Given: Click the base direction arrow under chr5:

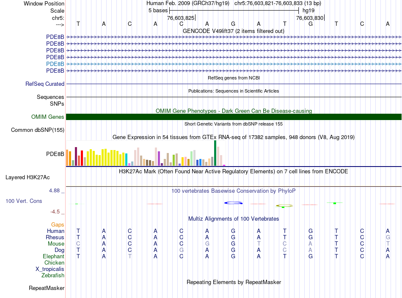Looking at the screenshot, I should click(60, 24).
